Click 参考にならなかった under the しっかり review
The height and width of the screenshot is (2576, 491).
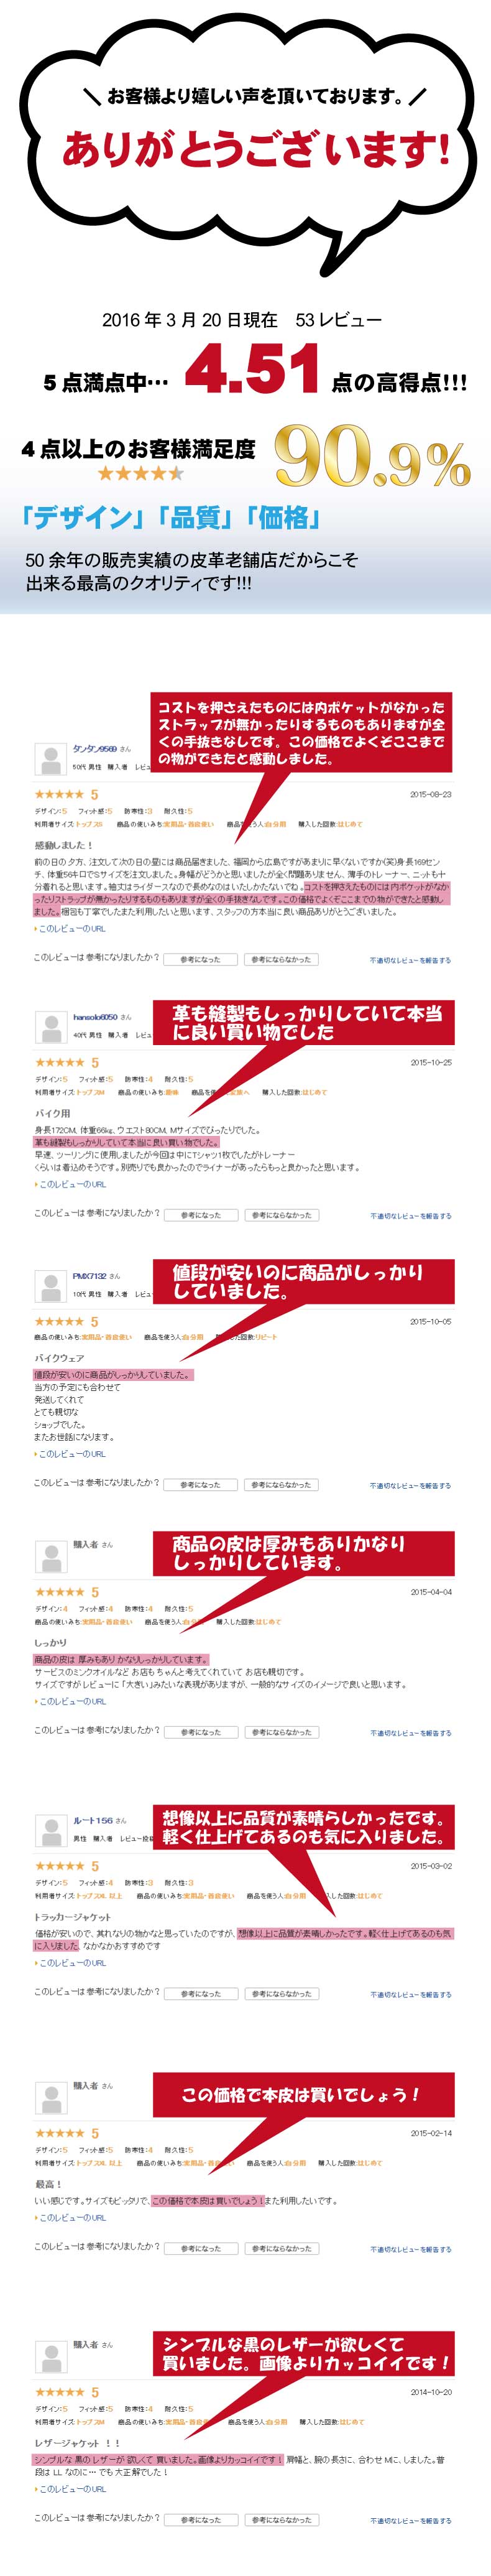(x=281, y=1732)
